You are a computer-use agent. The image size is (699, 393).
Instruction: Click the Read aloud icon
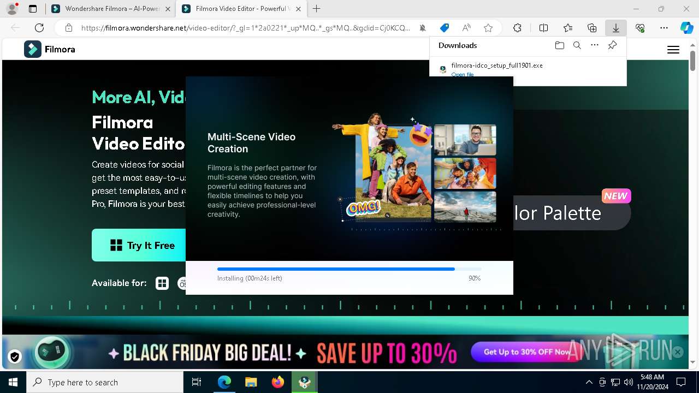(466, 28)
